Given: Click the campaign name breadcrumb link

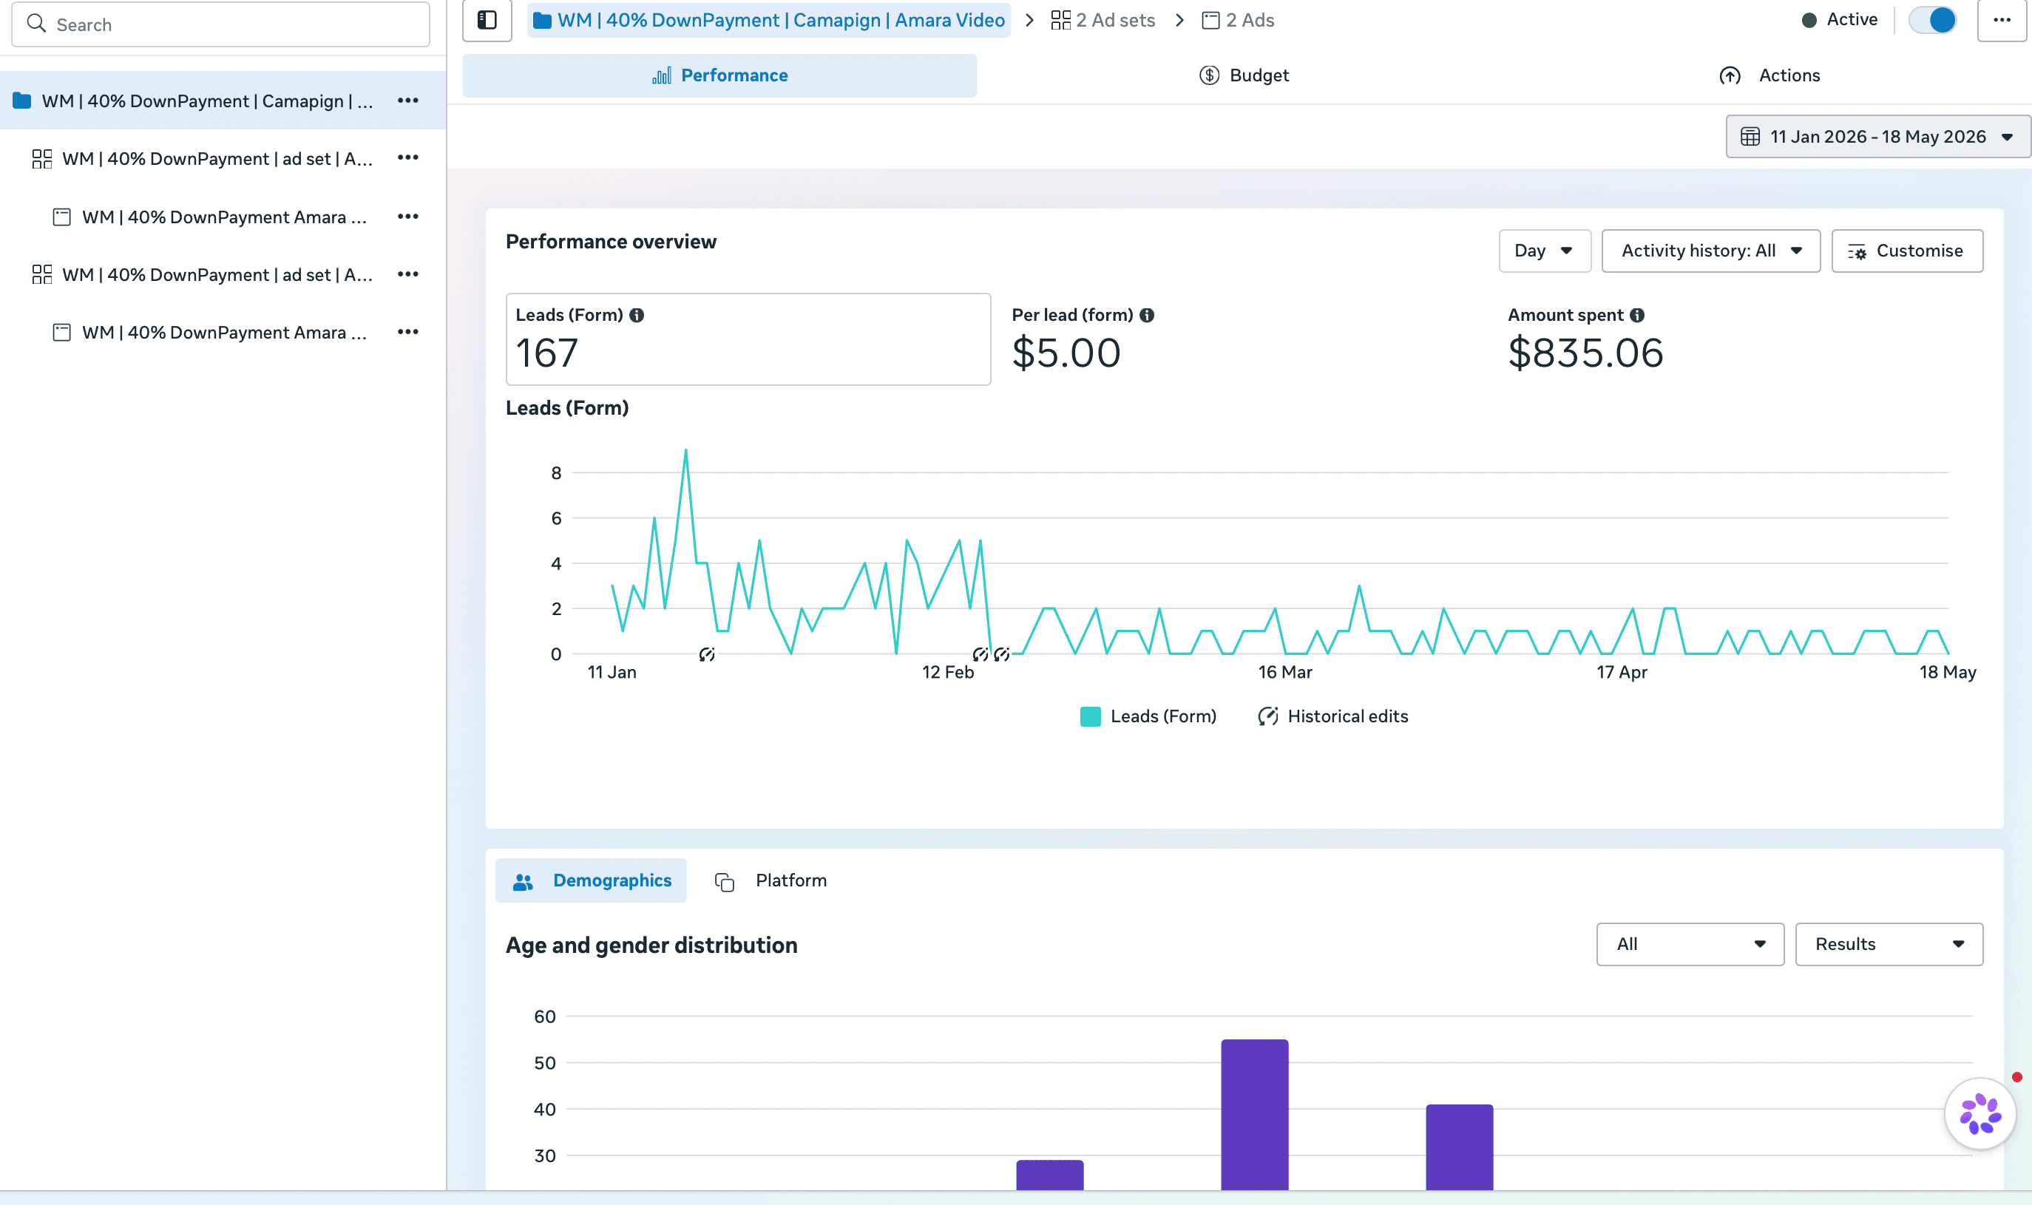Looking at the screenshot, I should pyautogui.click(x=769, y=20).
